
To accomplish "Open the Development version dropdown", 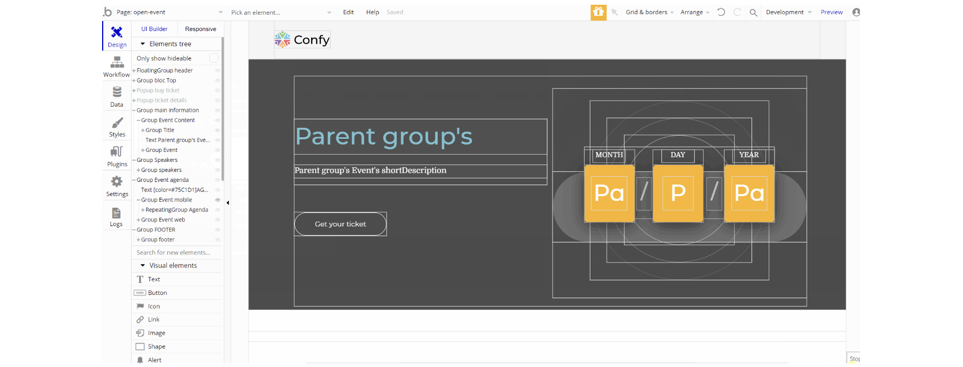I will (788, 12).
